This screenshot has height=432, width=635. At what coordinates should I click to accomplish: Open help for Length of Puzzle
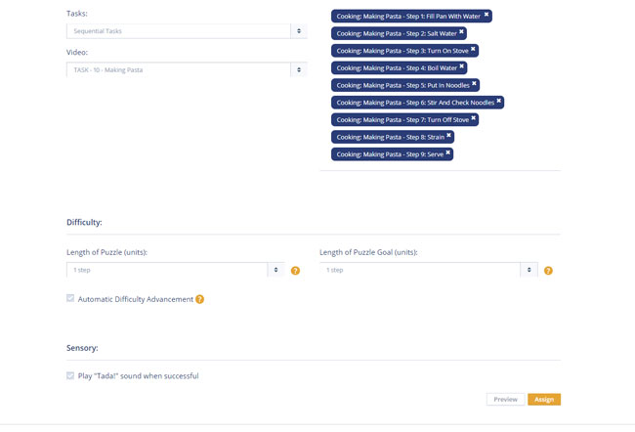295,271
